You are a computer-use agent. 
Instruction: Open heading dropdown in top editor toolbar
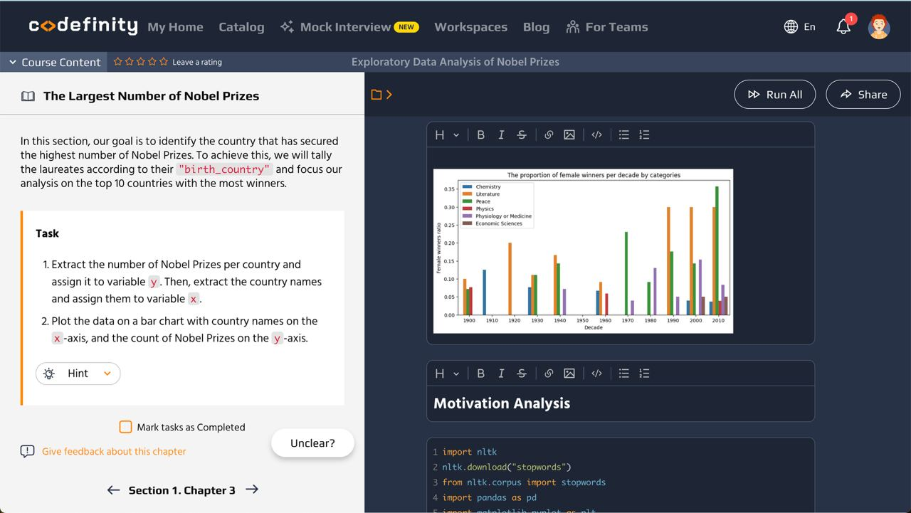point(446,134)
